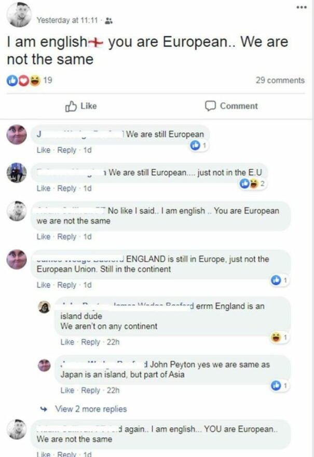Click the thumbs-up Like button on post
Viewport: 314px width, 457px height.
(x=81, y=106)
